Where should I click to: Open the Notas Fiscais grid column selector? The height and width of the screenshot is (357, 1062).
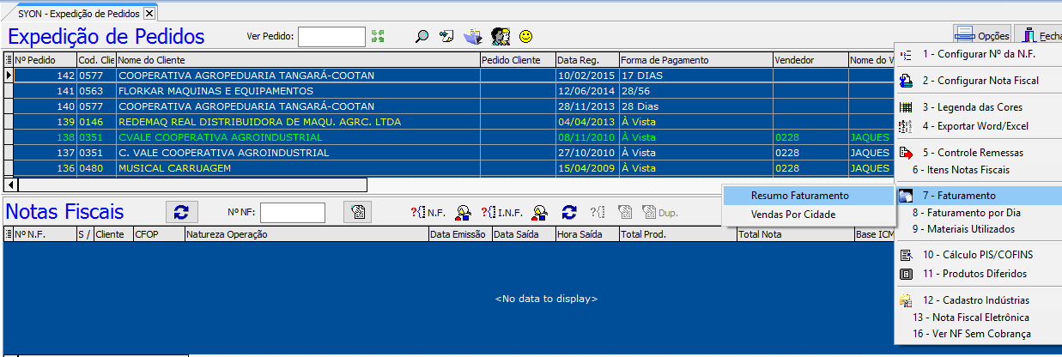coord(9,234)
